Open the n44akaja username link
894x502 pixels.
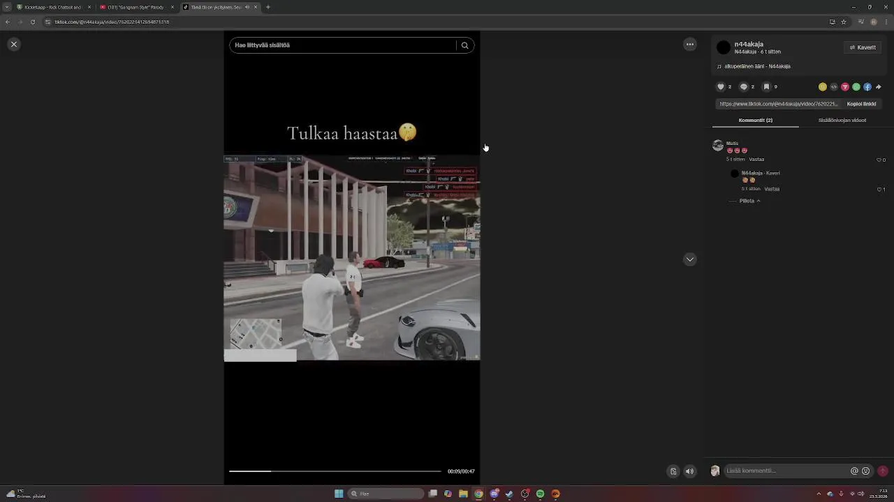coord(749,44)
